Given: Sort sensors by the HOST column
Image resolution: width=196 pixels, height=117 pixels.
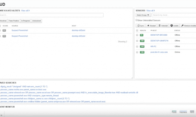Looking at the screenshot, I should pos(154,30).
